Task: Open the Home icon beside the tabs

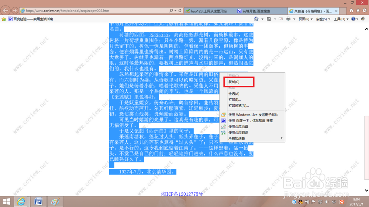Action: 351,11
